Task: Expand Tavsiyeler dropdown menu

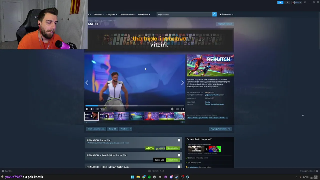Action: (99, 14)
